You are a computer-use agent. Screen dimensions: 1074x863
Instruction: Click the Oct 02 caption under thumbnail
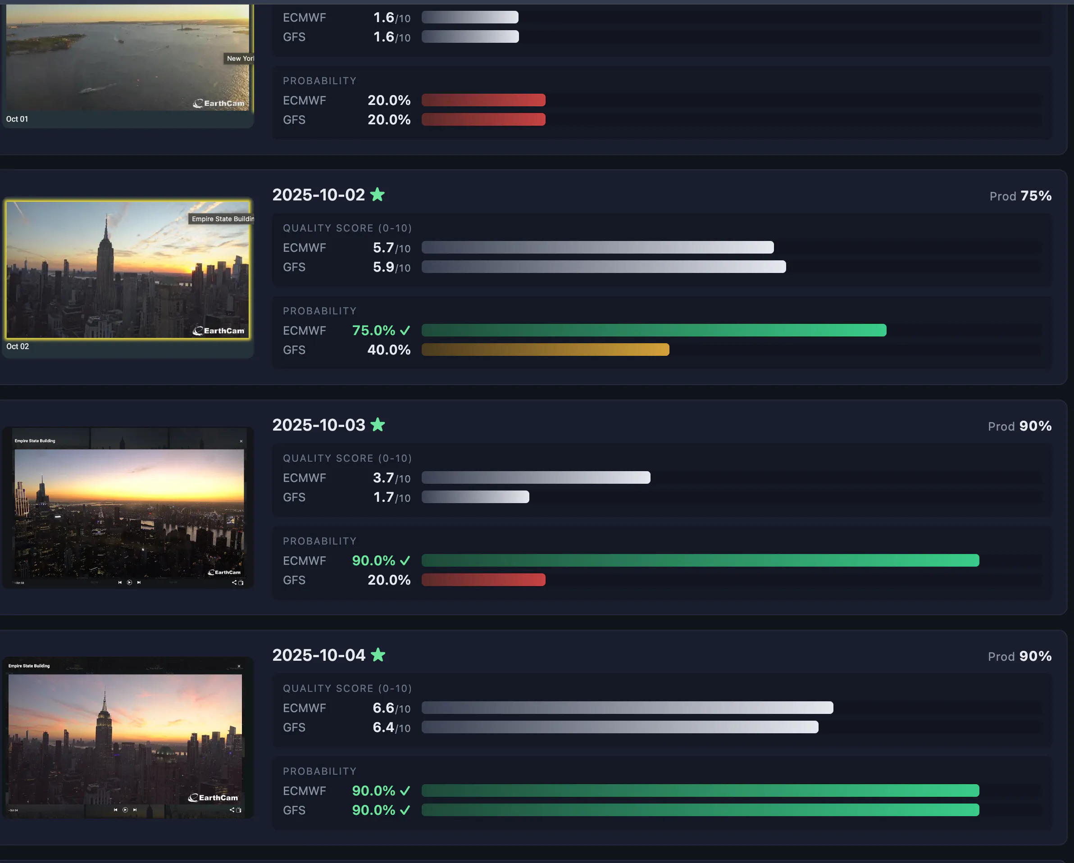coord(18,346)
